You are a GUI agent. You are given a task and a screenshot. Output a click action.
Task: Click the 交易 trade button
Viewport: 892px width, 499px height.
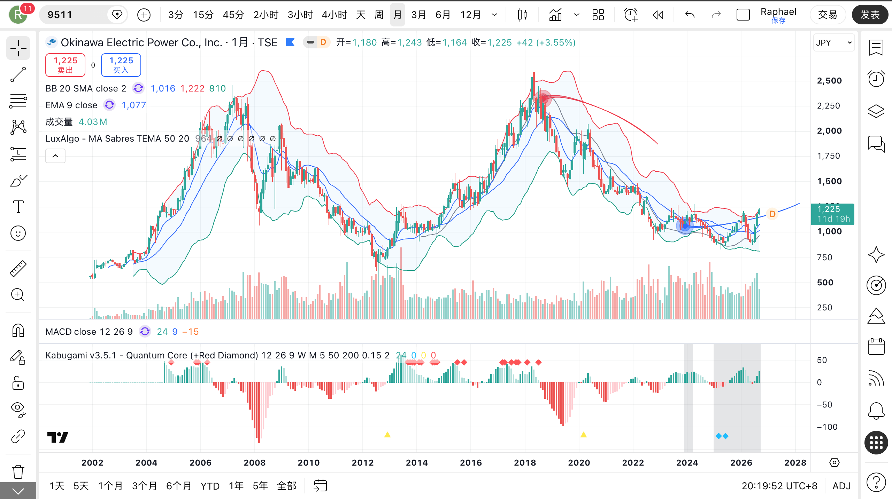click(x=828, y=15)
